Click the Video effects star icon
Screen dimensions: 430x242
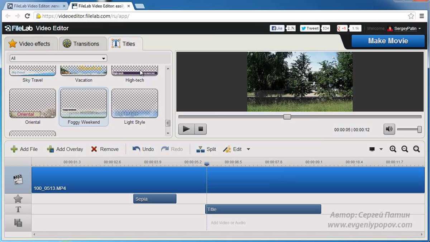pos(13,44)
